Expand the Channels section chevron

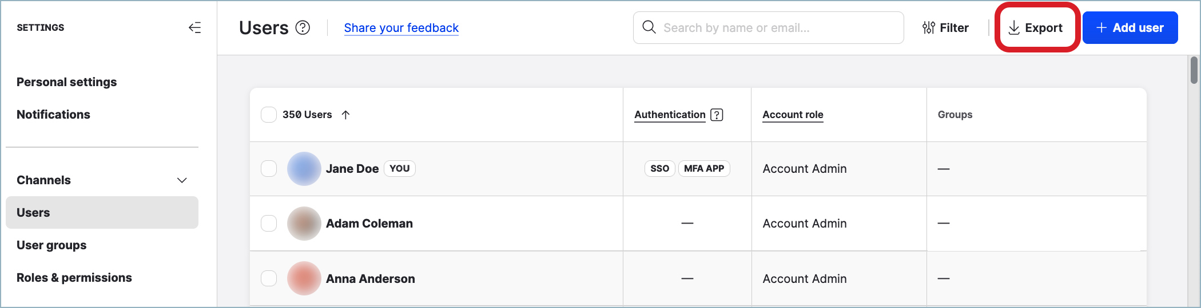pyautogui.click(x=182, y=180)
